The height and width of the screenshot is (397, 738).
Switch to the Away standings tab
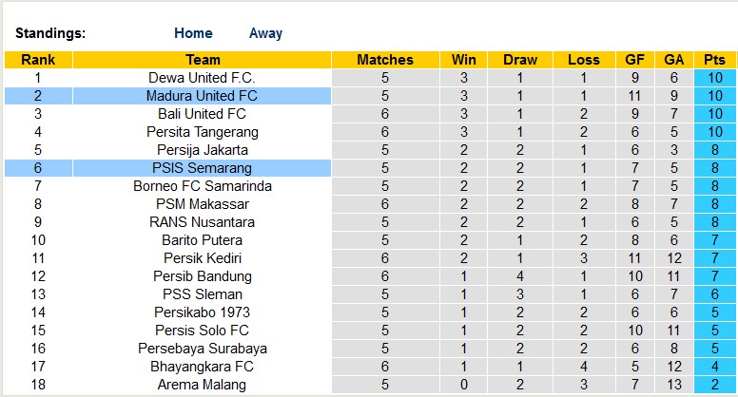point(265,33)
